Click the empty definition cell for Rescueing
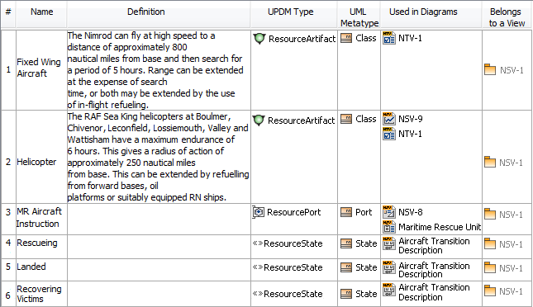The image size is (533, 307). (159, 247)
